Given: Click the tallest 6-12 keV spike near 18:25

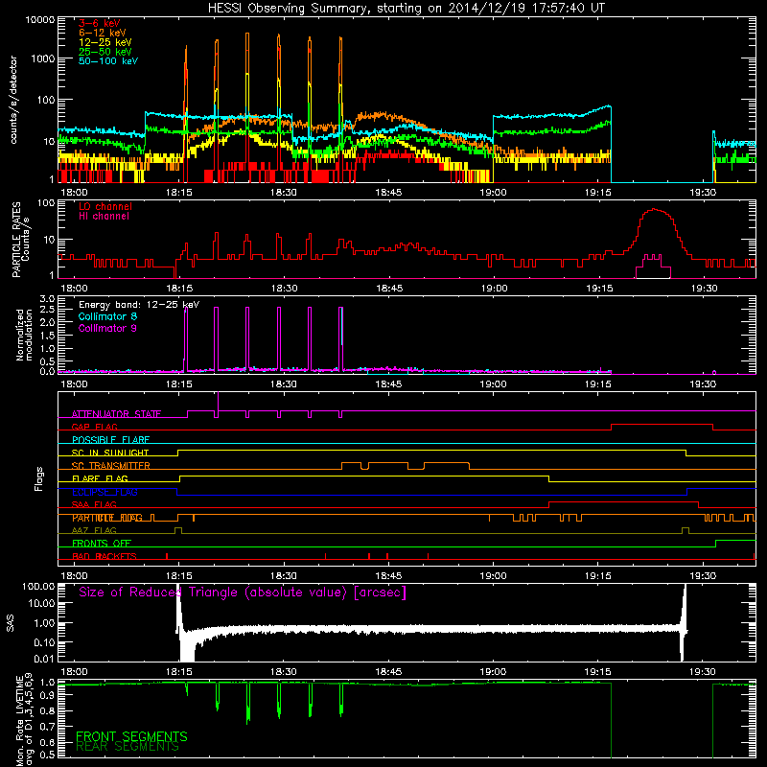Looking at the screenshot, I should point(247,34).
